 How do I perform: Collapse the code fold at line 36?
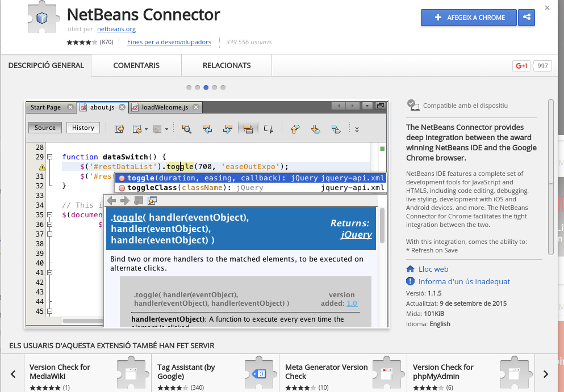(50, 225)
